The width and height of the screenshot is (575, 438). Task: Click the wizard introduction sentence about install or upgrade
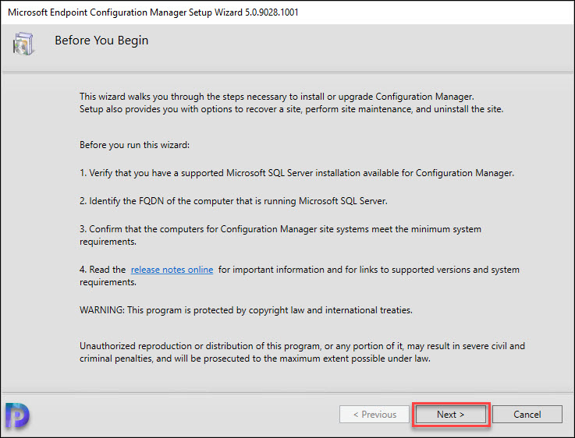(x=277, y=97)
